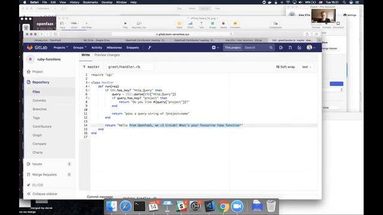Click Shape in the Keynote toolbar
383x215 pixels.
(x=212, y=25)
